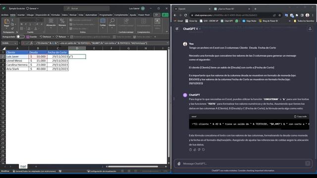The width and height of the screenshot is (317, 178).
Task: Open the Chrome extensions puzzle icon
Action: (297, 15)
